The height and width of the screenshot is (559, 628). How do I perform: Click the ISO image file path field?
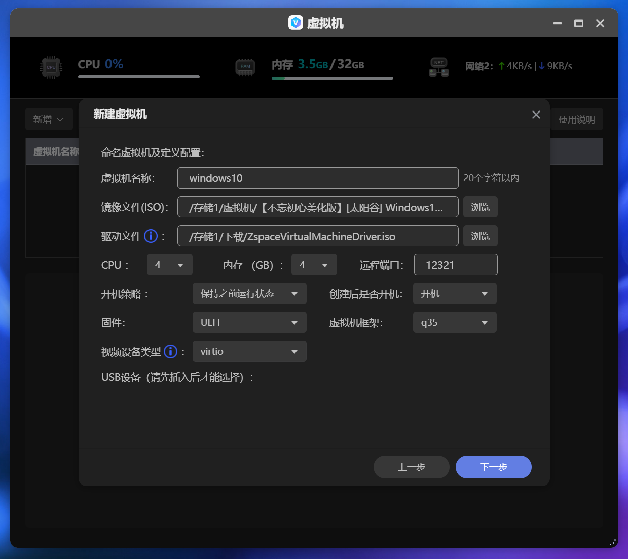318,207
